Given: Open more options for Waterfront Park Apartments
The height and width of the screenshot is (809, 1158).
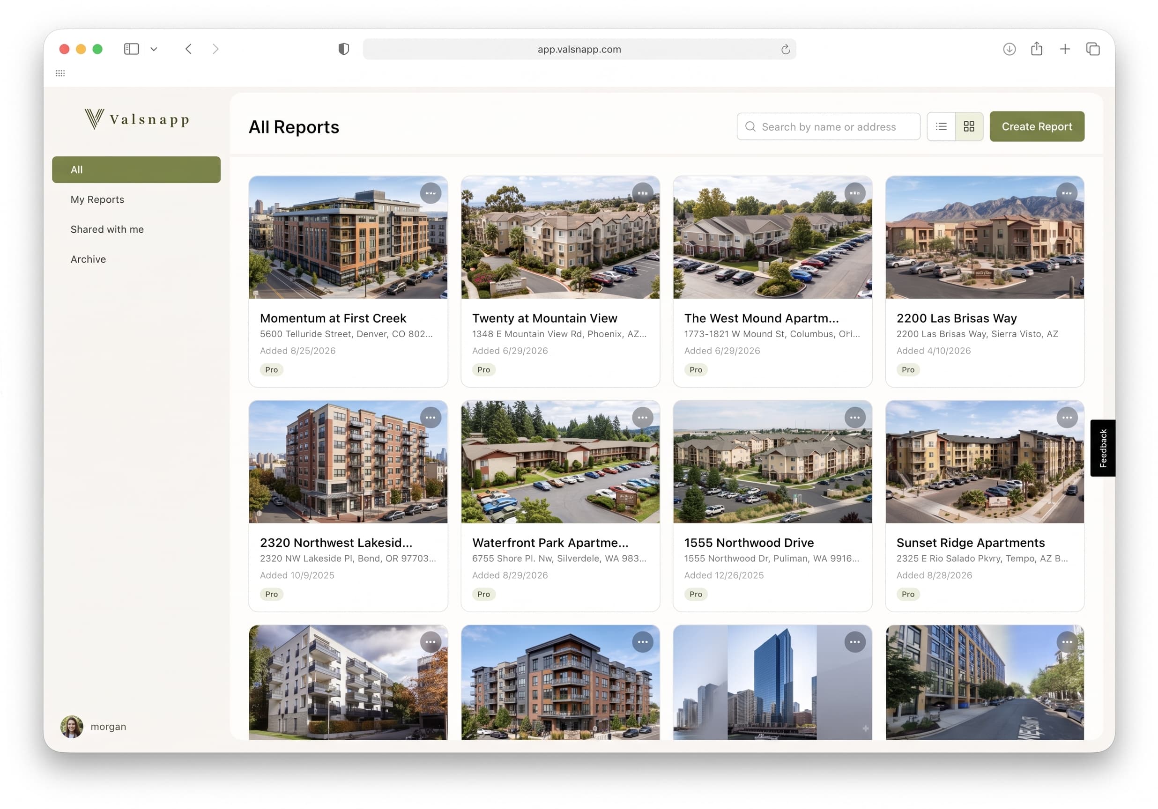Looking at the screenshot, I should pyautogui.click(x=643, y=417).
